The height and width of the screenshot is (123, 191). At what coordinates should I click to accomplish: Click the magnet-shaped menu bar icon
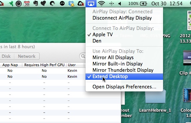point(52,4)
